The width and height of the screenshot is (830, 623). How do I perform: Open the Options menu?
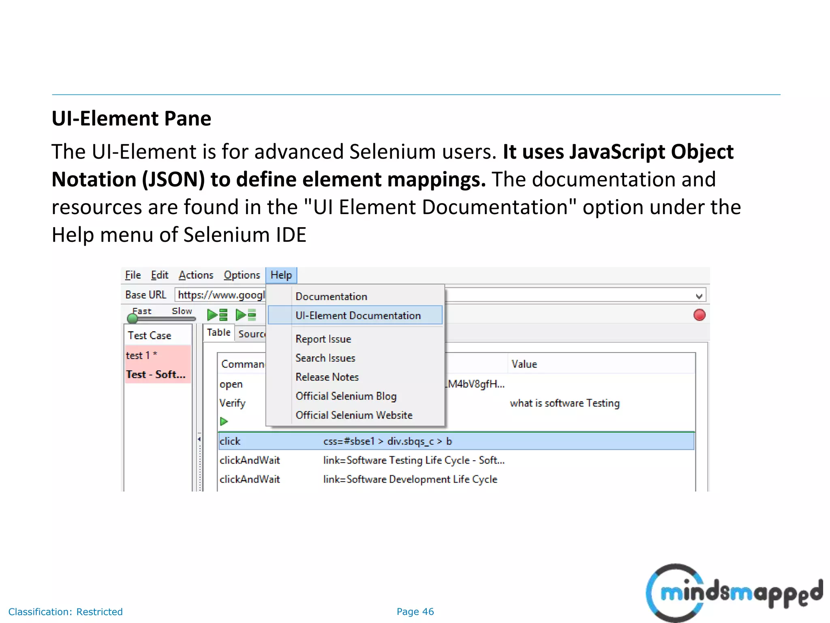click(242, 275)
